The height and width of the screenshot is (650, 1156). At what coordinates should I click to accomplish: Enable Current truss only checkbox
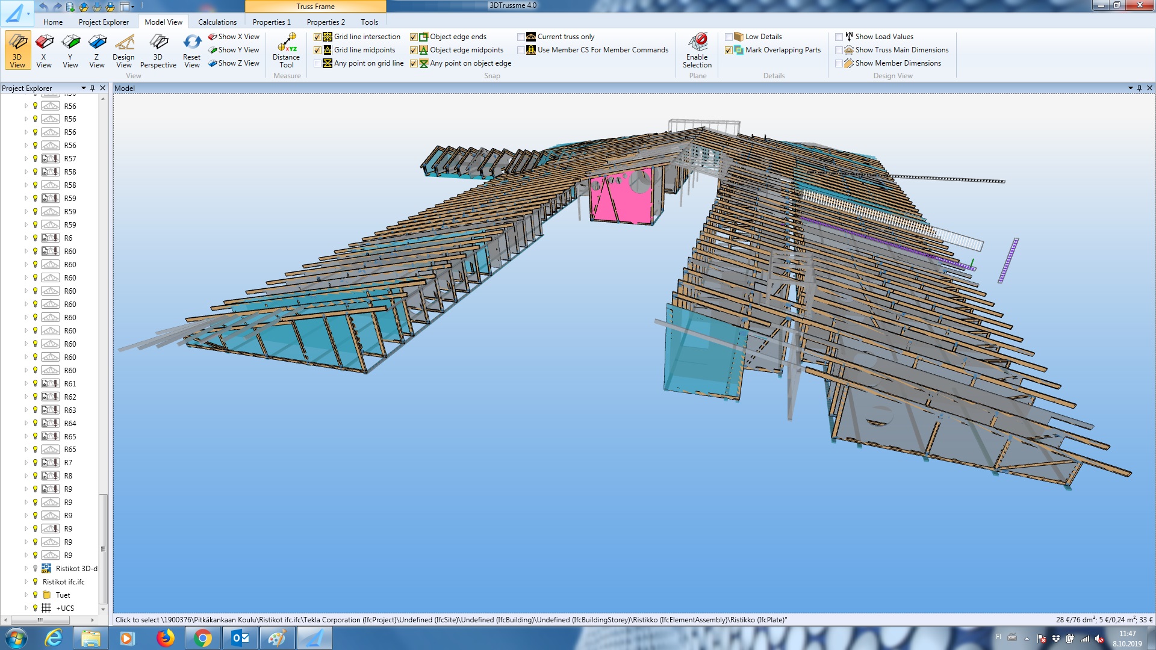click(x=521, y=37)
